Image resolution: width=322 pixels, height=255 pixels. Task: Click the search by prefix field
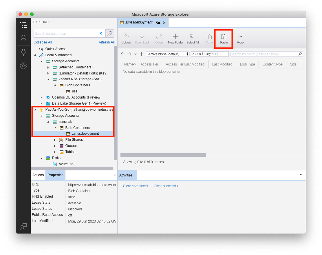click(x=264, y=54)
